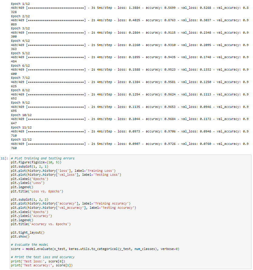The image size is (253, 270).
Task: Click the plt.tight_layout() line
Action: point(28,232)
